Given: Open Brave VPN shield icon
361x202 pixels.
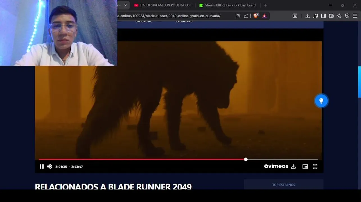Looking at the screenshot, I should [347, 16].
